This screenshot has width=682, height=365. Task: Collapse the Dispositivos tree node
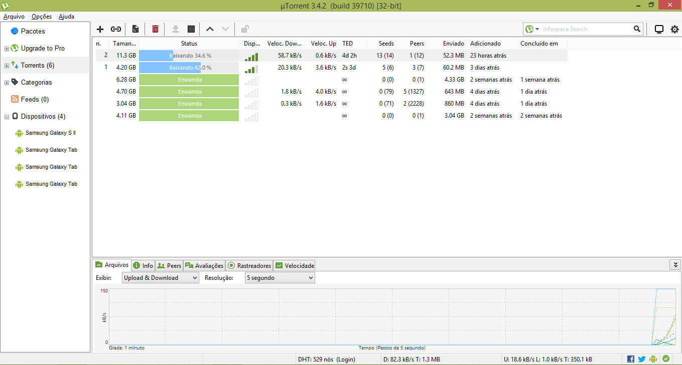[x=7, y=117]
